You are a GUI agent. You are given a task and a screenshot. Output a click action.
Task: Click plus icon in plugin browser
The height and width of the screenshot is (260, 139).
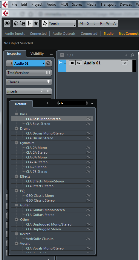click(47, 103)
